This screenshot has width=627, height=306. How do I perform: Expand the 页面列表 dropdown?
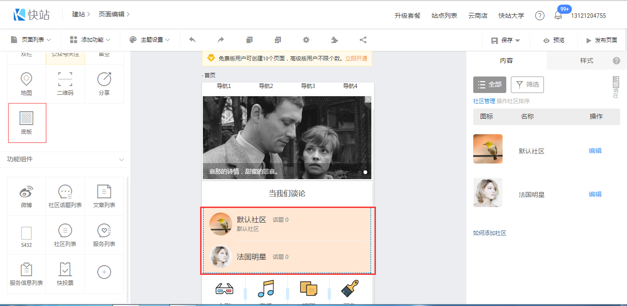tap(31, 40)
